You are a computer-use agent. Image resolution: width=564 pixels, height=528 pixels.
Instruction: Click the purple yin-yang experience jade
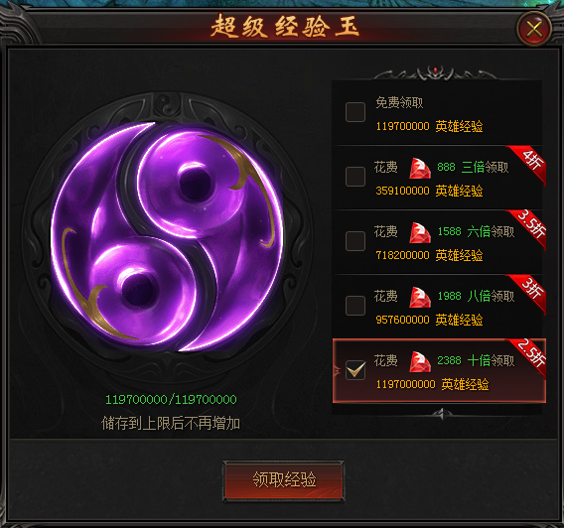pyautogui.click(x=167, y=237)
